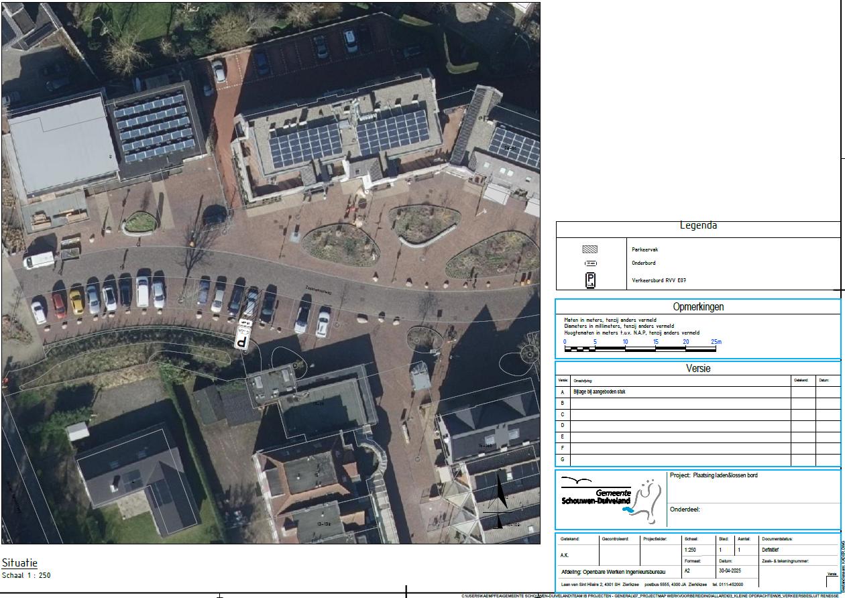Click the Datum value 30-04-2025

coord(730,571)
